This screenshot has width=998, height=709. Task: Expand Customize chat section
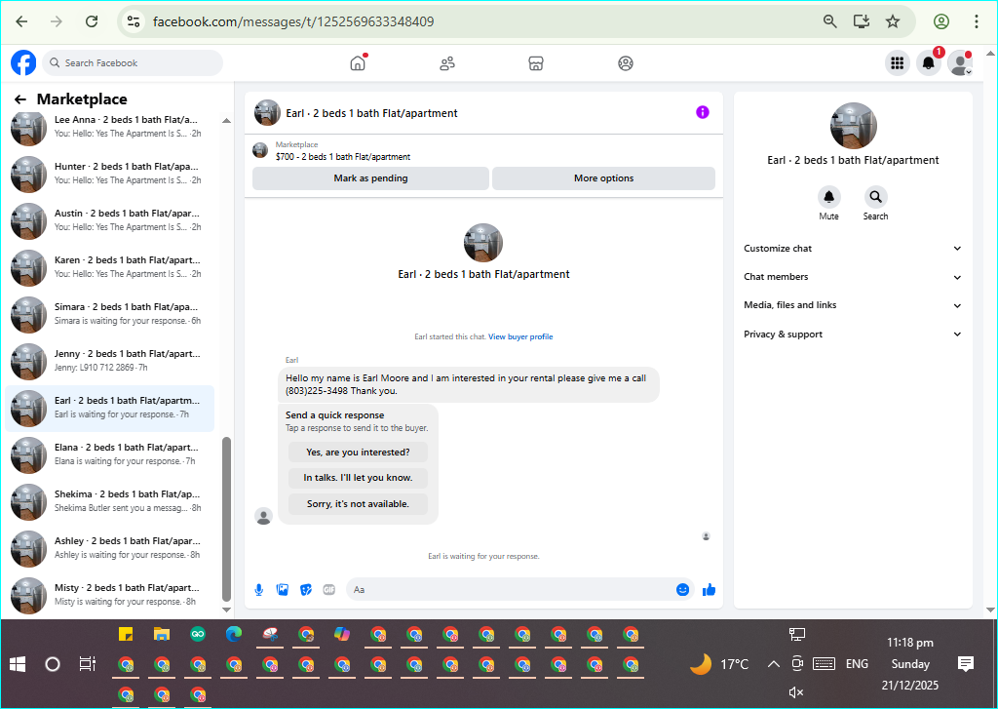pos(852,249)
